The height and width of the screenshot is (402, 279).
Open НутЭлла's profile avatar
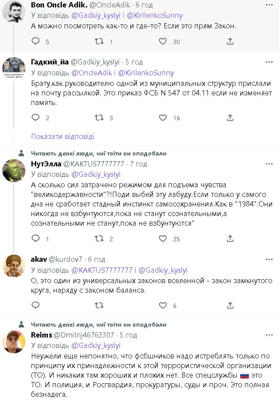(x=14, y=170)
